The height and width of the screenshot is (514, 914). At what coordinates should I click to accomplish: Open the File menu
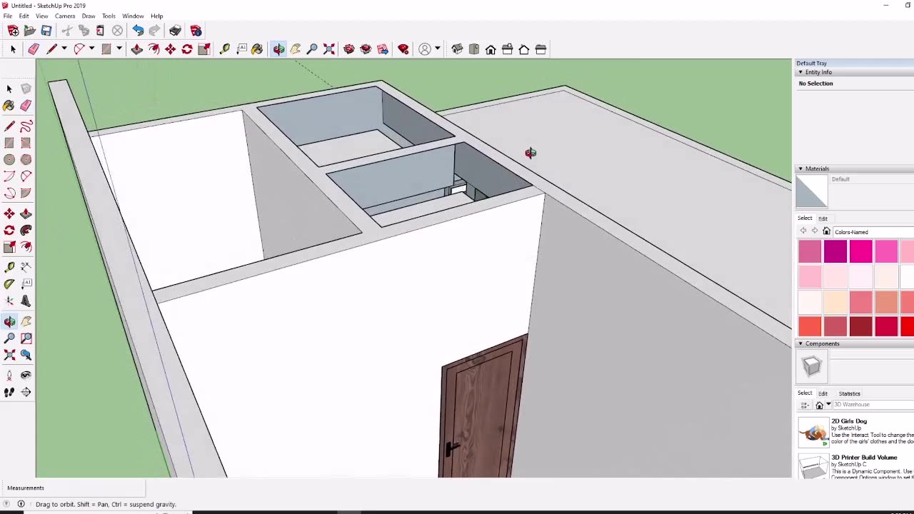point(7,16)
